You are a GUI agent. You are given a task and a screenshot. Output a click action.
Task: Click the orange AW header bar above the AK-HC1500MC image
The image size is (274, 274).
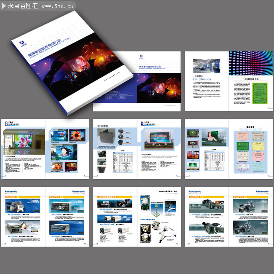click(x=115, y=197)
